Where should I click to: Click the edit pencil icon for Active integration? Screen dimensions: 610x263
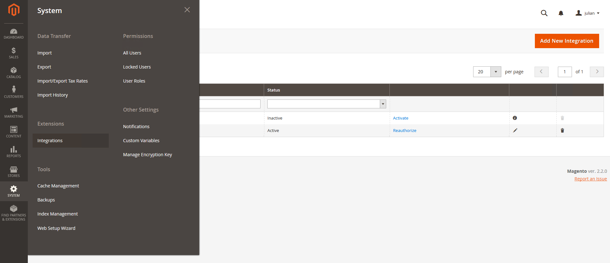tap(515, 130)
